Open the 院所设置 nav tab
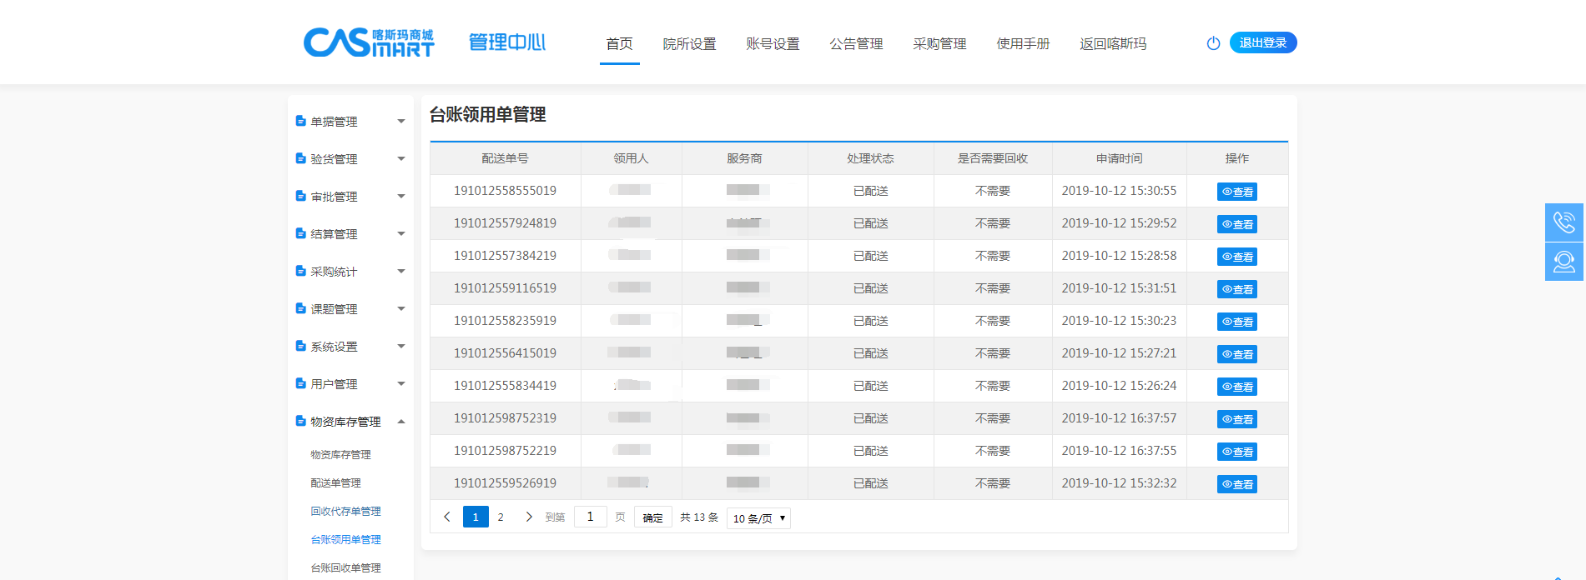Screen dimensions: 1586x580 pos(689,44)
